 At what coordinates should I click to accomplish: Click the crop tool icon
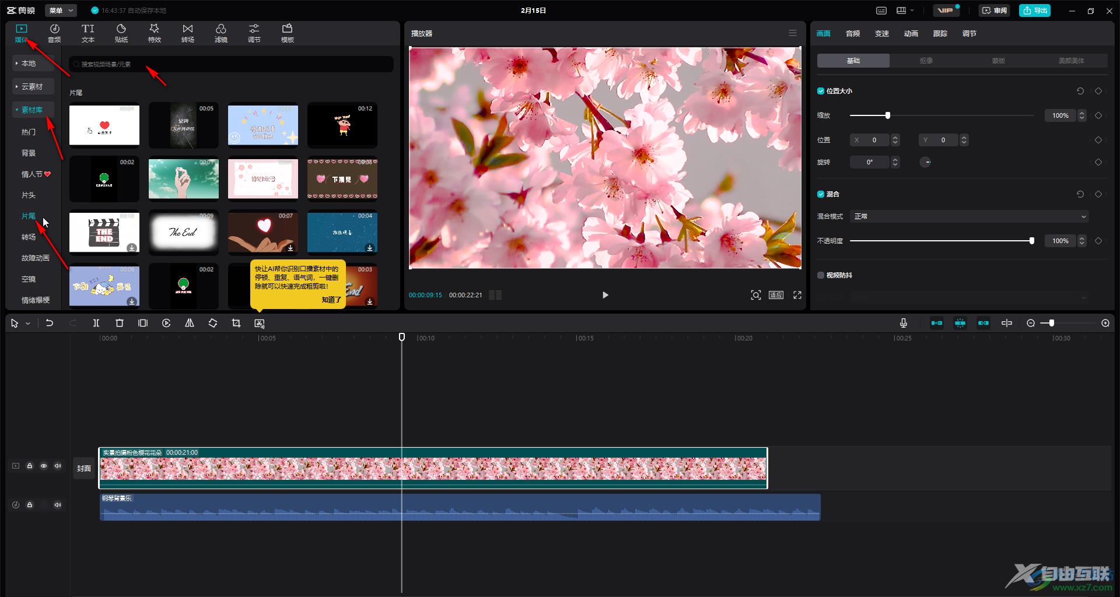coord(236,323)
